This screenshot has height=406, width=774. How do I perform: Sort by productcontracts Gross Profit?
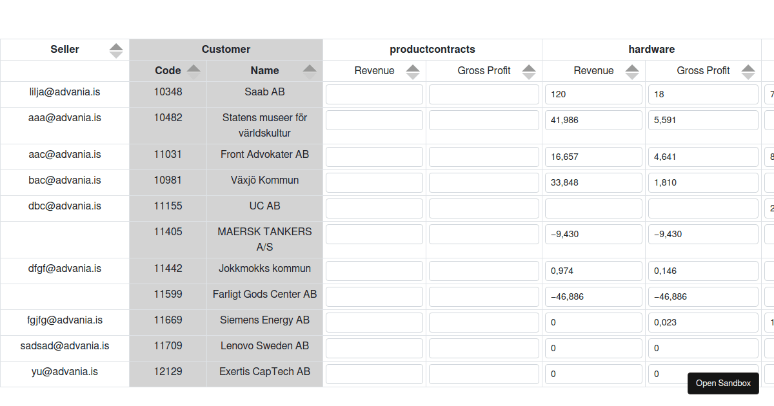click(529, 72)
